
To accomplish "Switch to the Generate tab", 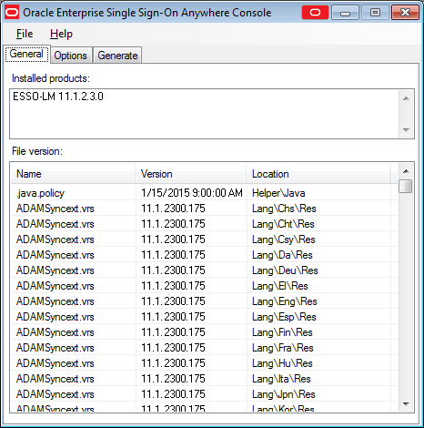I will pyautogui.click(x=117, y=56).
